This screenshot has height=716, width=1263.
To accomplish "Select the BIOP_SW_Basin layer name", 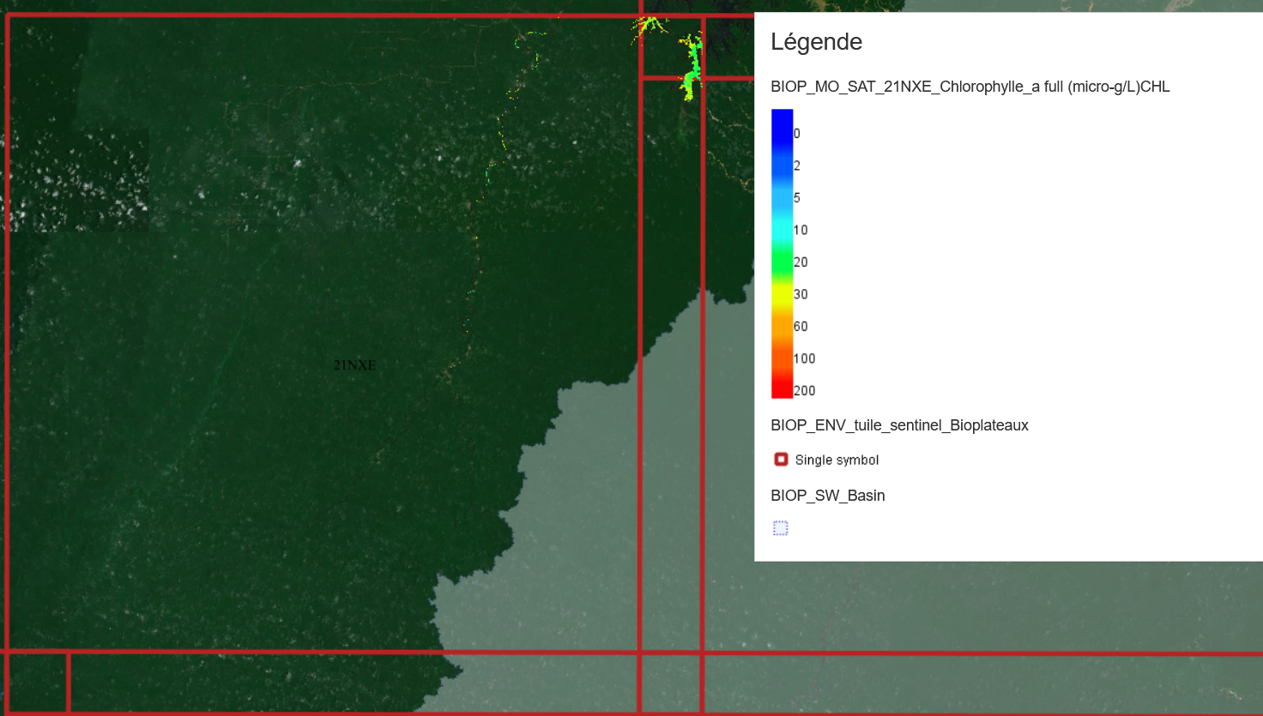I will point(827,496).
